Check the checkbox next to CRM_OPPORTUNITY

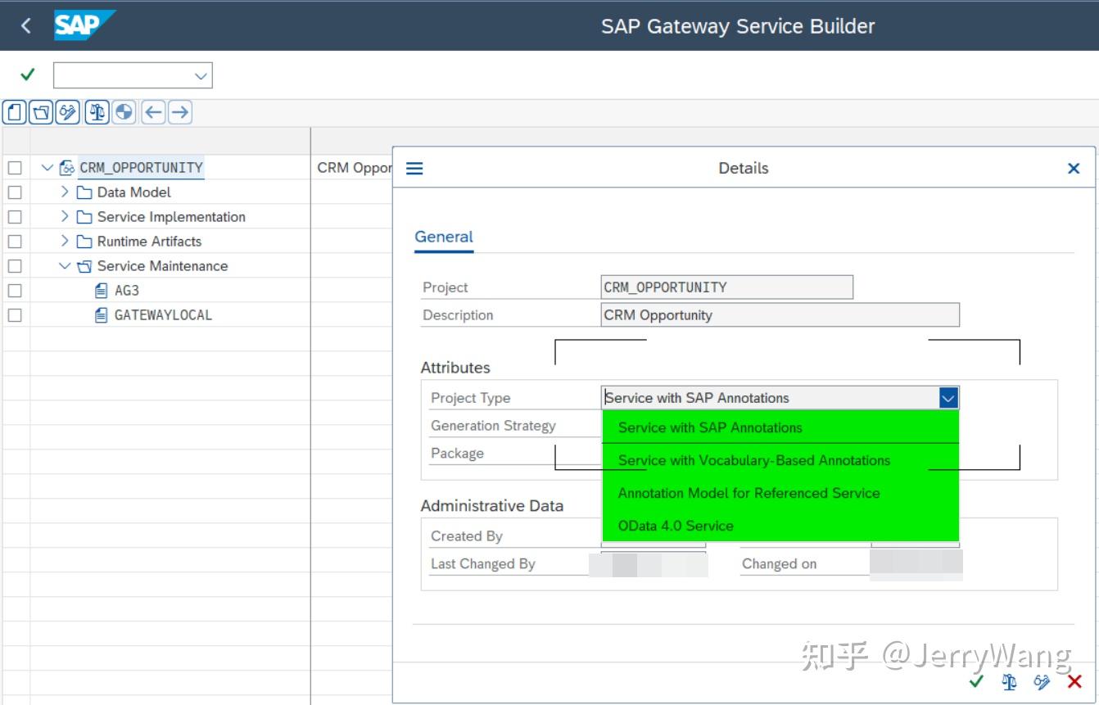click(x=15, y=167)
